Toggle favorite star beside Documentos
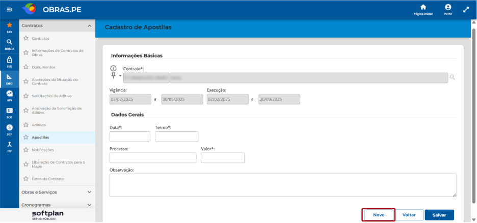Image resolution: width=477 pixels, height=223 pixels. point(26,67)
